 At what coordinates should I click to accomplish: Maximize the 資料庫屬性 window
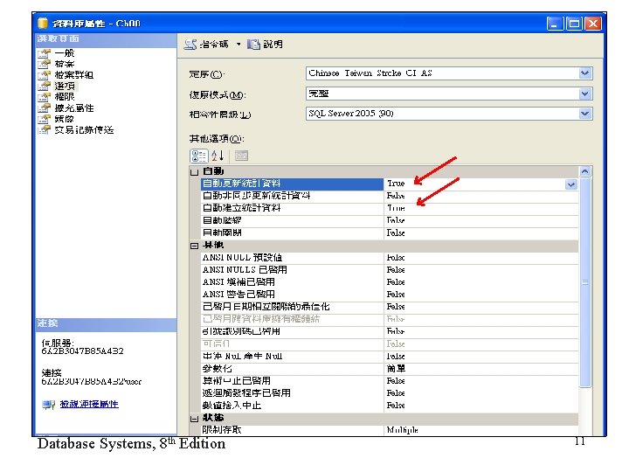click(x=574, y=24)
